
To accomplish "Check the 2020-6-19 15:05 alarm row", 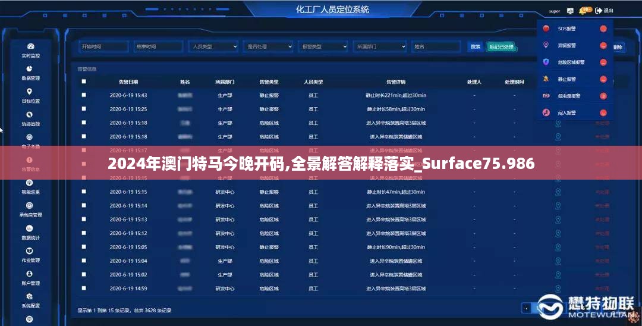I will (x=84, y=247).
